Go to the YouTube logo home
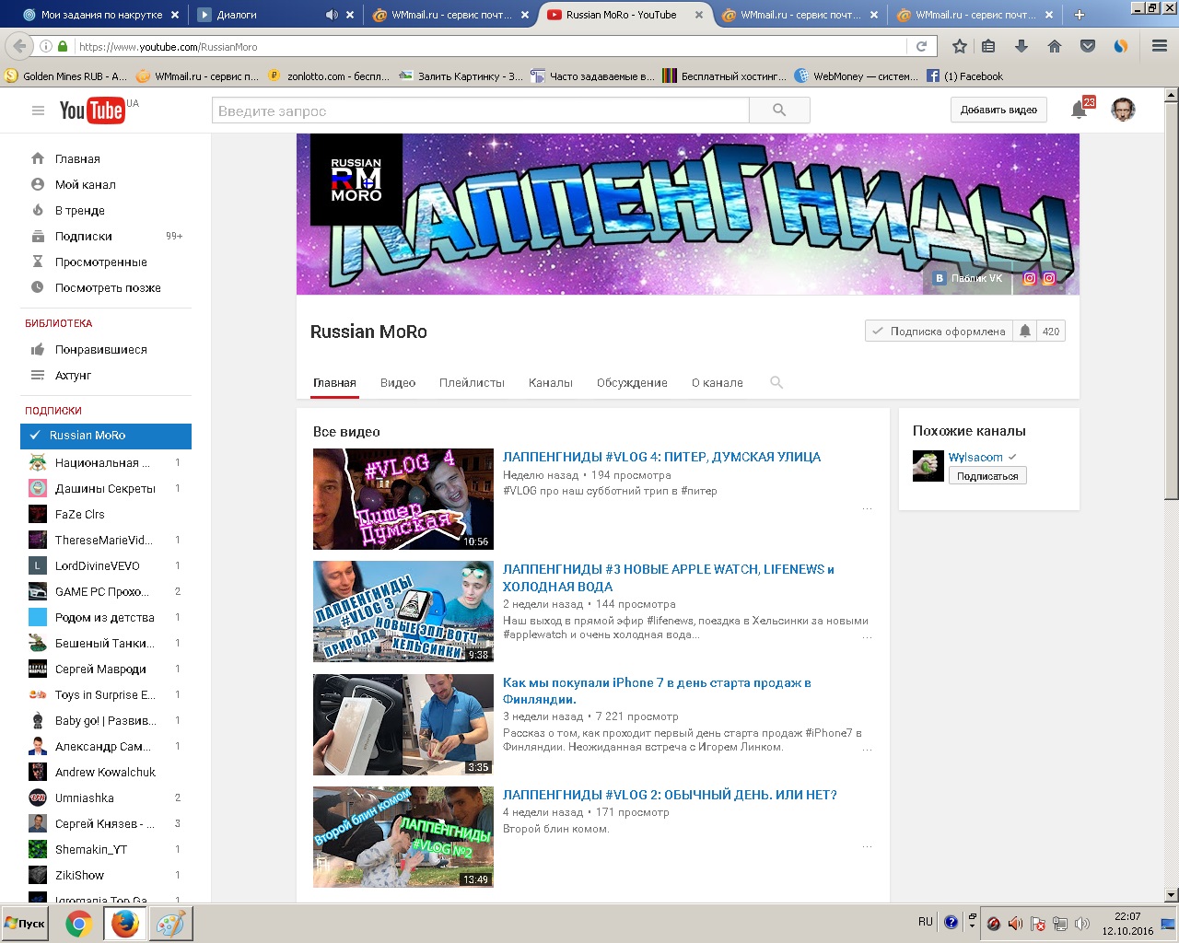The width and height of the screenshot is (1179, 943). point(92,111)
